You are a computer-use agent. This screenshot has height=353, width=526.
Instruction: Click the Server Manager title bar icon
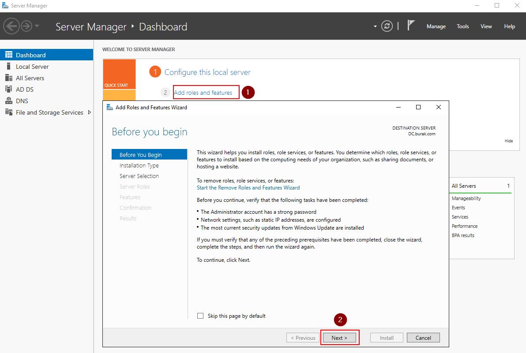(x=5, y=6)
